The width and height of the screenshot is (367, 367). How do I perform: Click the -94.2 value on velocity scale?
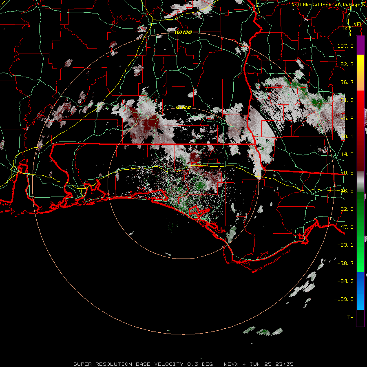coord(345,281)
